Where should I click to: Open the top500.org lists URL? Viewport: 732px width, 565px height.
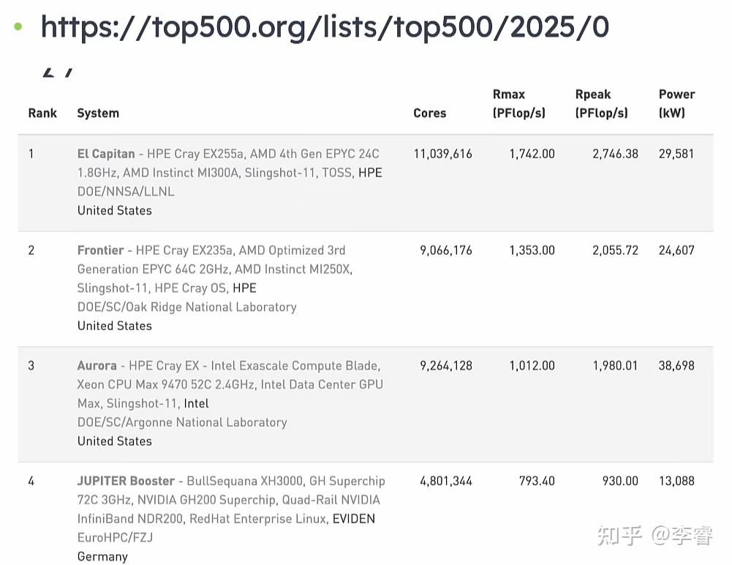tap(325, 28)
